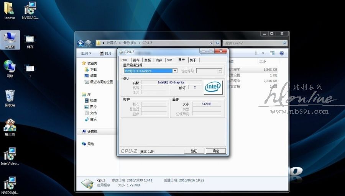
Task: Click the Intel logo in CPU-Z
Action: [x=213, y=87]
